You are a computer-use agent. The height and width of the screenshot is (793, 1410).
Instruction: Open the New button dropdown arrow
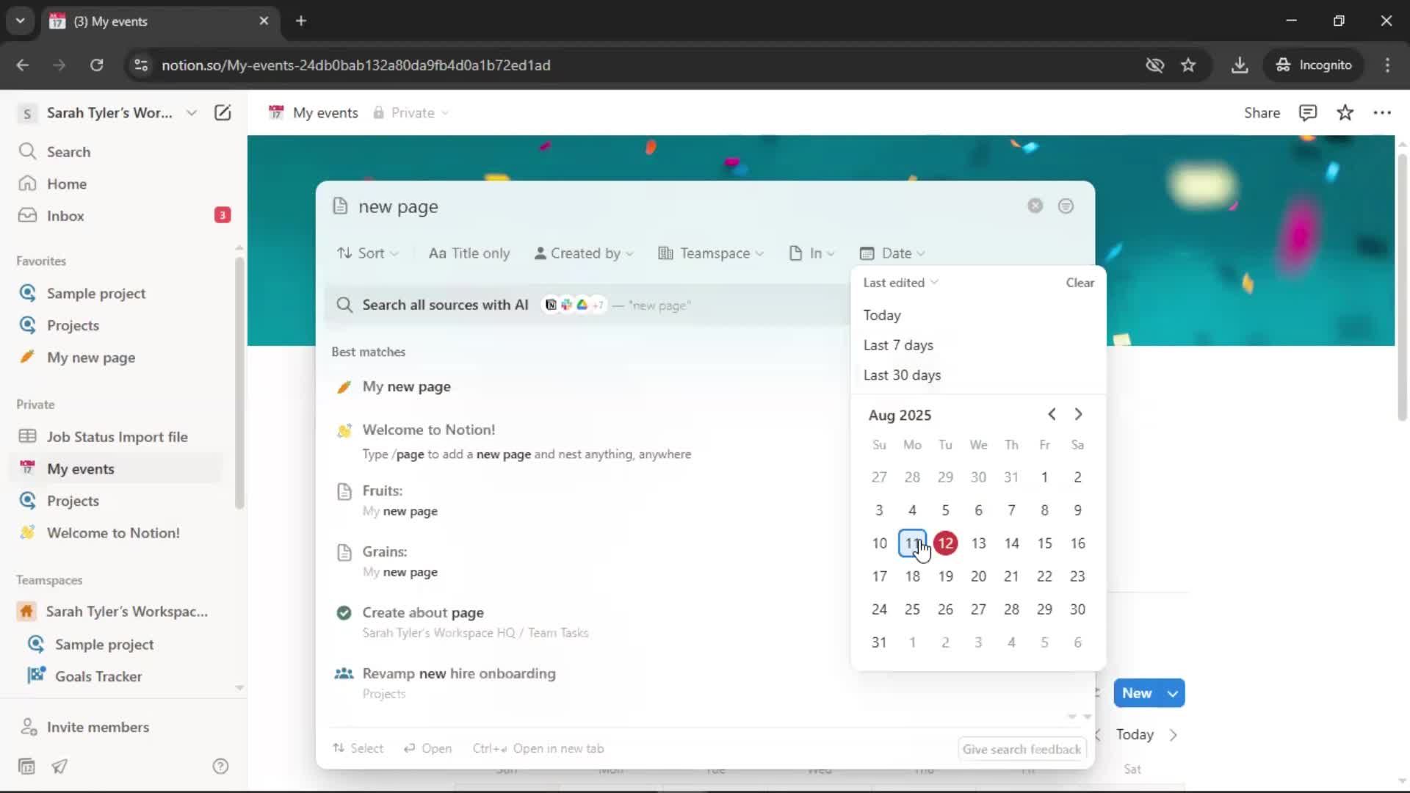point(1173,694)
